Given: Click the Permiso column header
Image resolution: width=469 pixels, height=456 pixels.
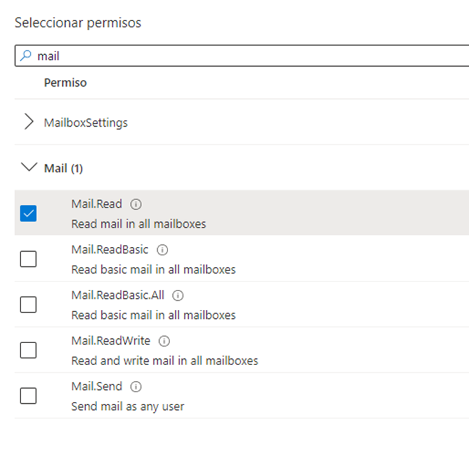Looking at the screenshot, I should coord(65,82).
